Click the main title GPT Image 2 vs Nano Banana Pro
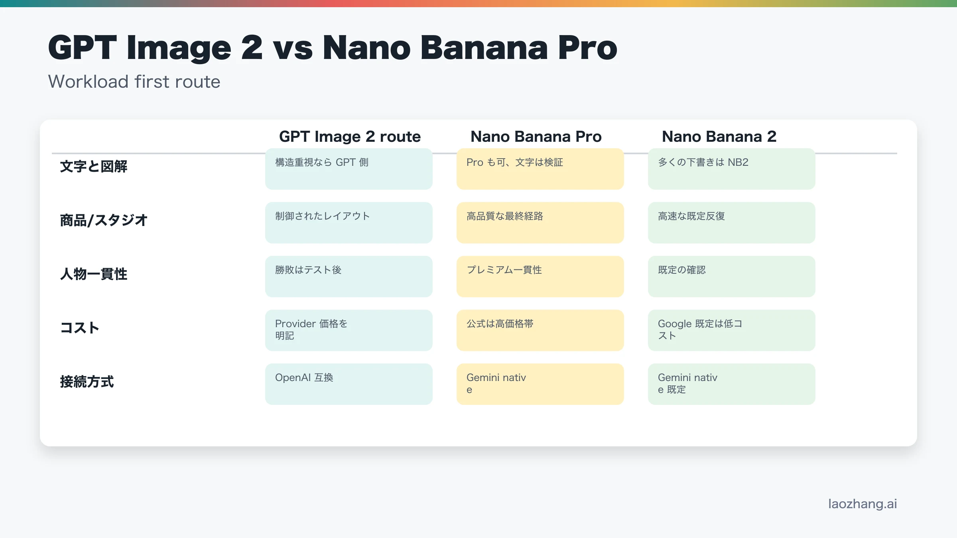This screenshot has width=957, height=538. [333, 48]
